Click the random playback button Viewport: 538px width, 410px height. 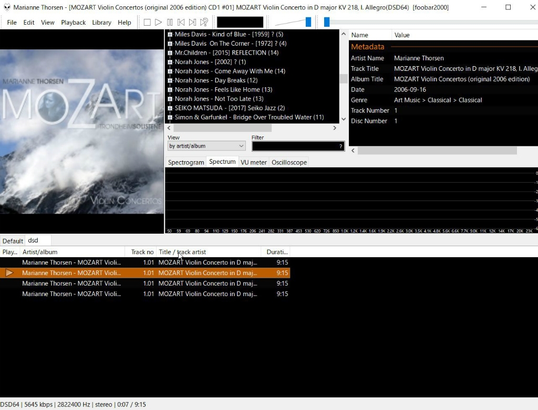(204, 22)
